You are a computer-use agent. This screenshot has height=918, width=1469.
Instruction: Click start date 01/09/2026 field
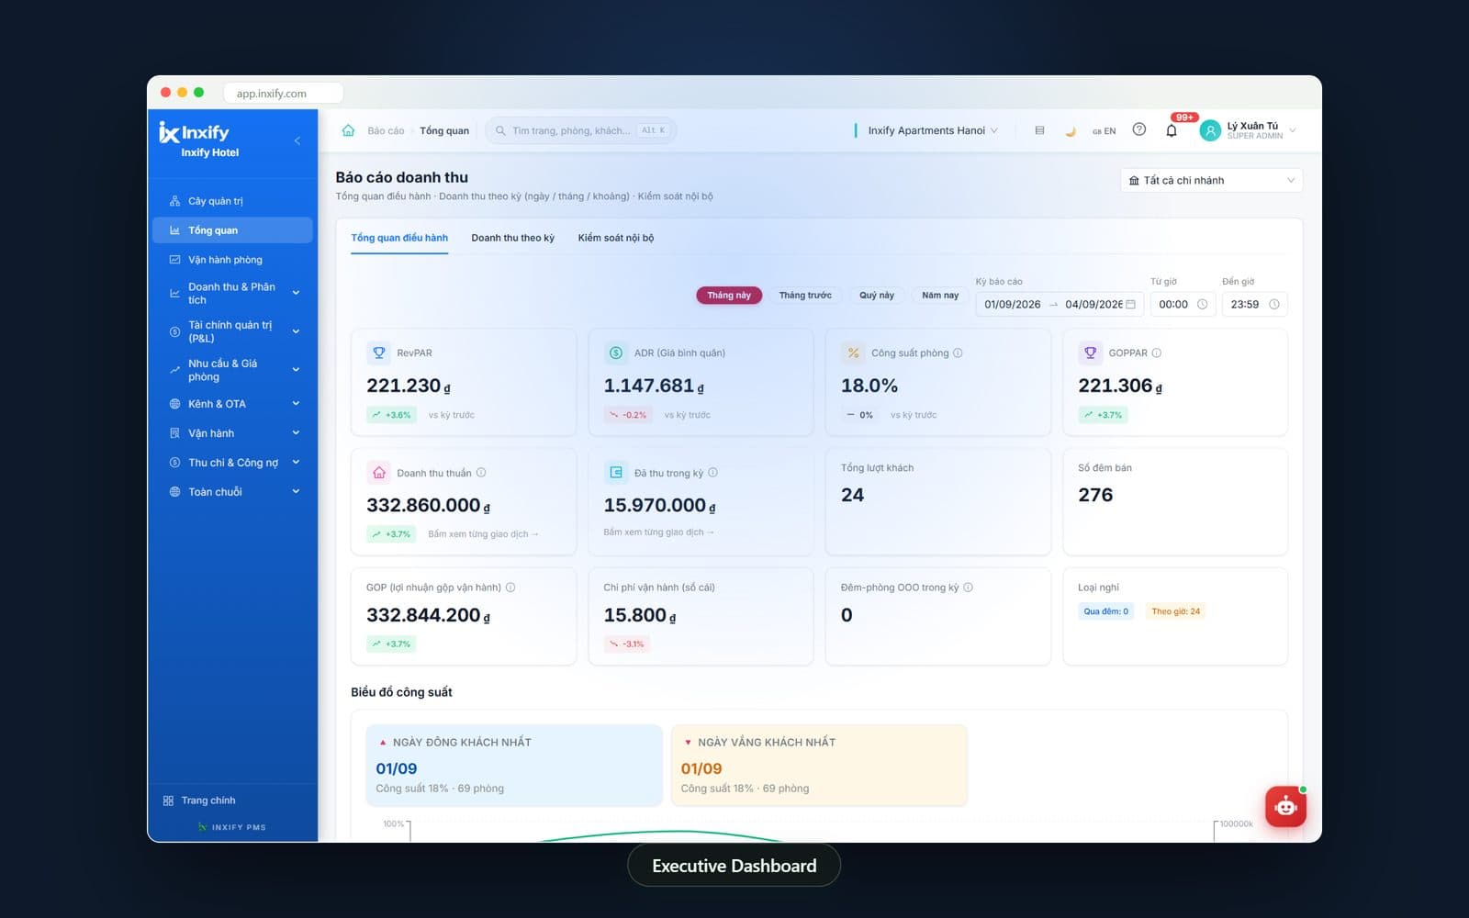click(1013, 305)
